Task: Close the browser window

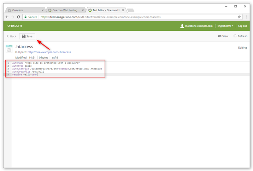Action: 245,6
